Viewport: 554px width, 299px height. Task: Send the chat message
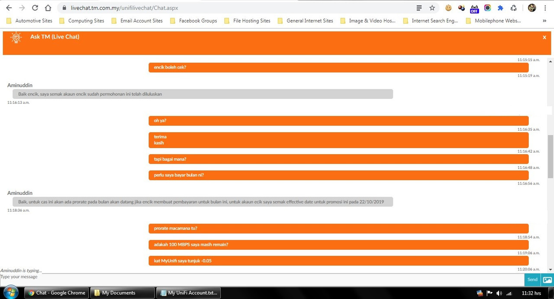[x=532, y=280]
